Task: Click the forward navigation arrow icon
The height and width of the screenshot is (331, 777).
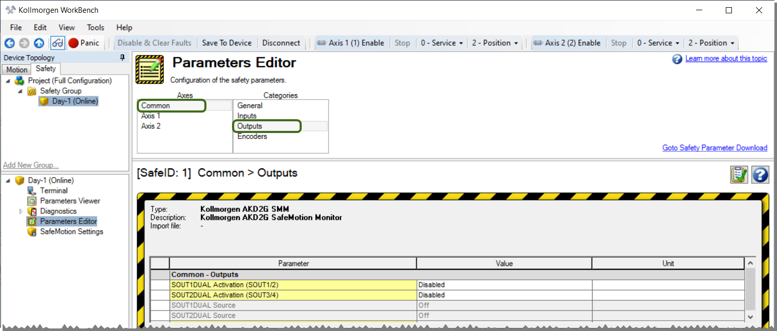Action: [24, 43]
